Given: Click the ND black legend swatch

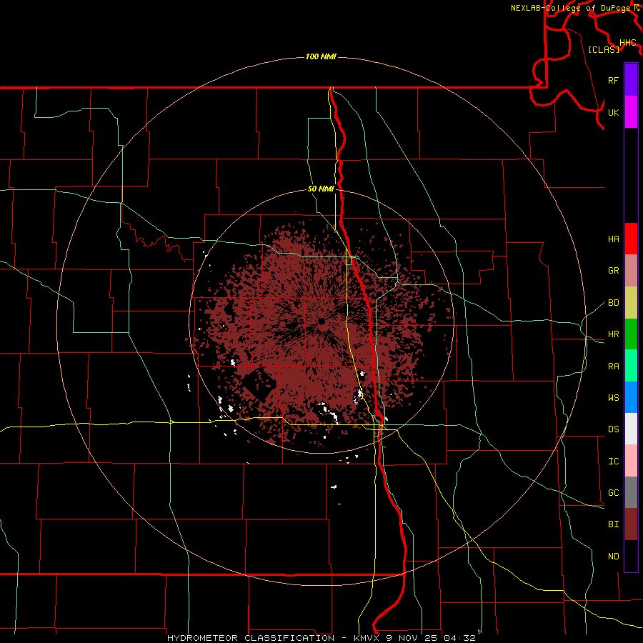Looking at the screenshot, I should (631, 556).
